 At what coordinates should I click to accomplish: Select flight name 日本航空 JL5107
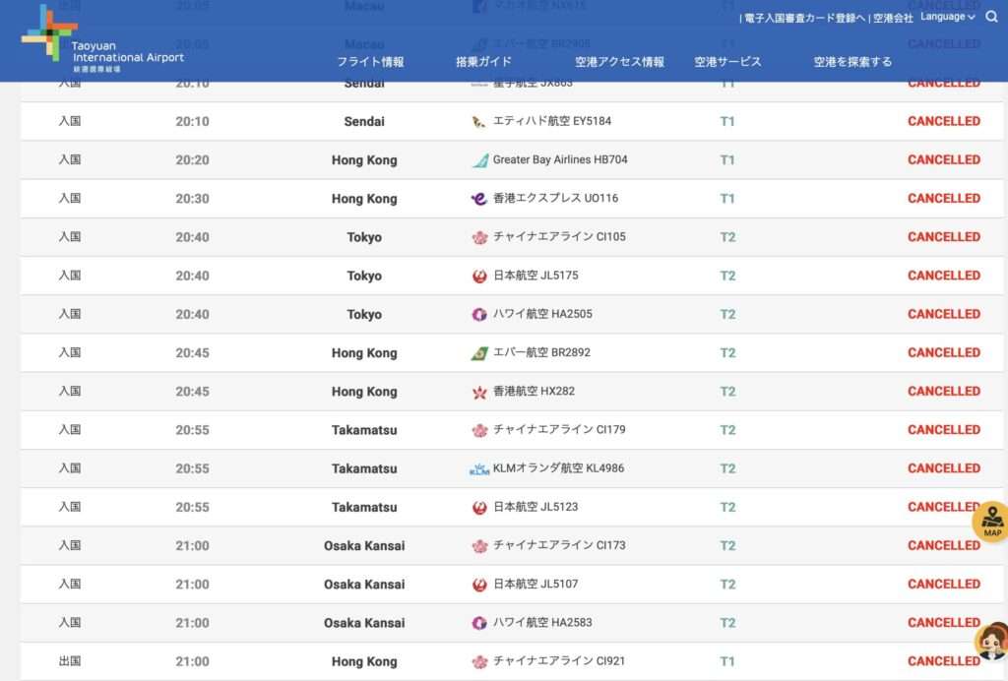pos(535,584)
